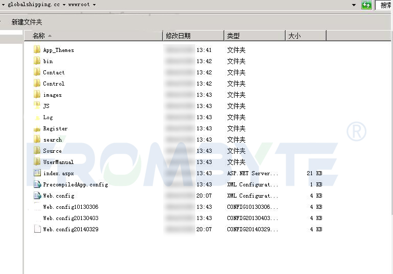The width and height of the screenshot is (393, 274).
Task: Sort by the 类型 column header
Action: tap(255, 36)
